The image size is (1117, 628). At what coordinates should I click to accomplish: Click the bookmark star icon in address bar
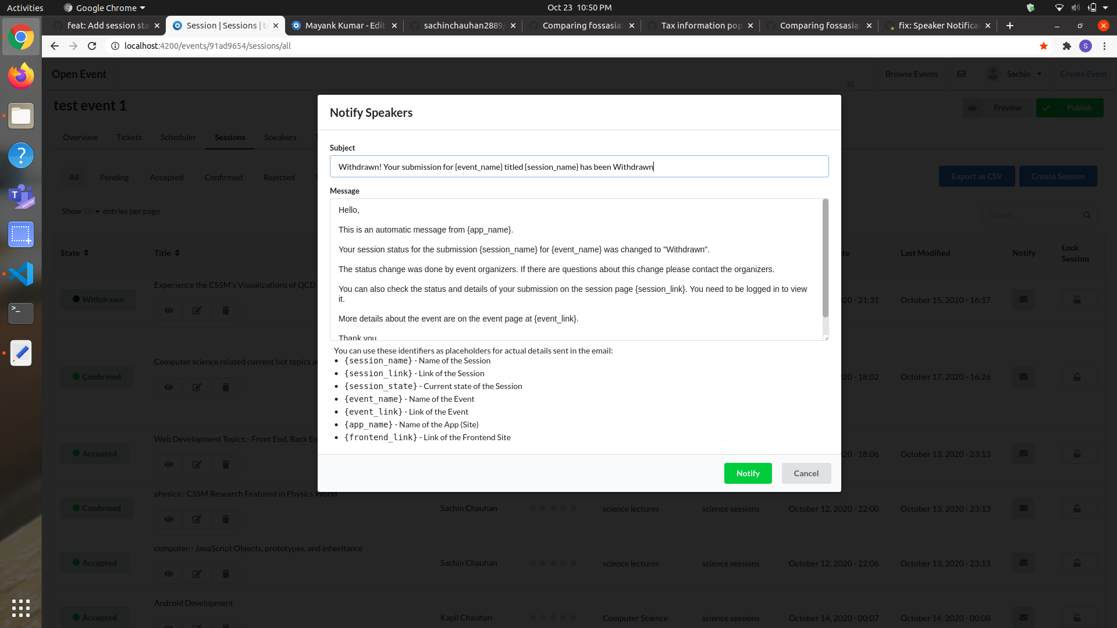[1044, 46]
